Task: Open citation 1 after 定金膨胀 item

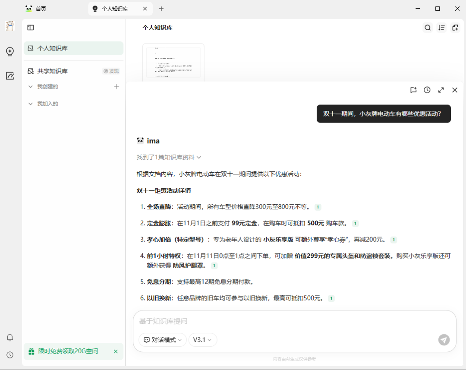Action: [x=355, y=223]
